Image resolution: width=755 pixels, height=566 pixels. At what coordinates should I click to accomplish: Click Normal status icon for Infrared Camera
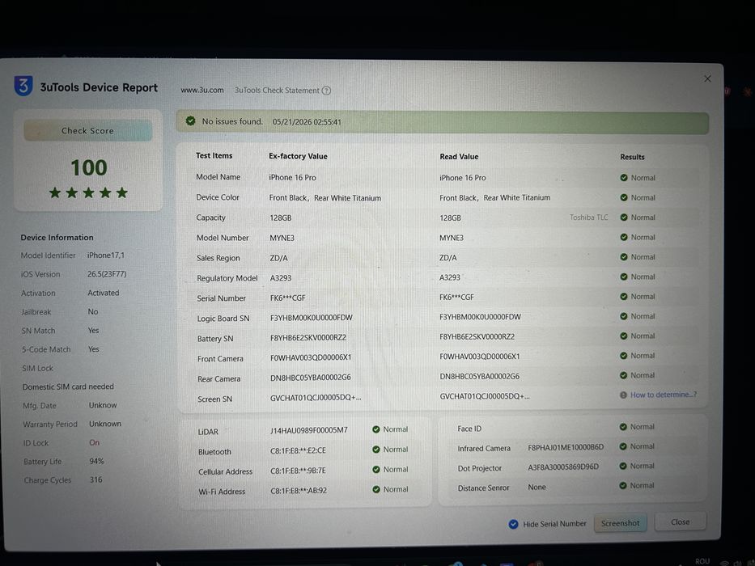point(623,446)
